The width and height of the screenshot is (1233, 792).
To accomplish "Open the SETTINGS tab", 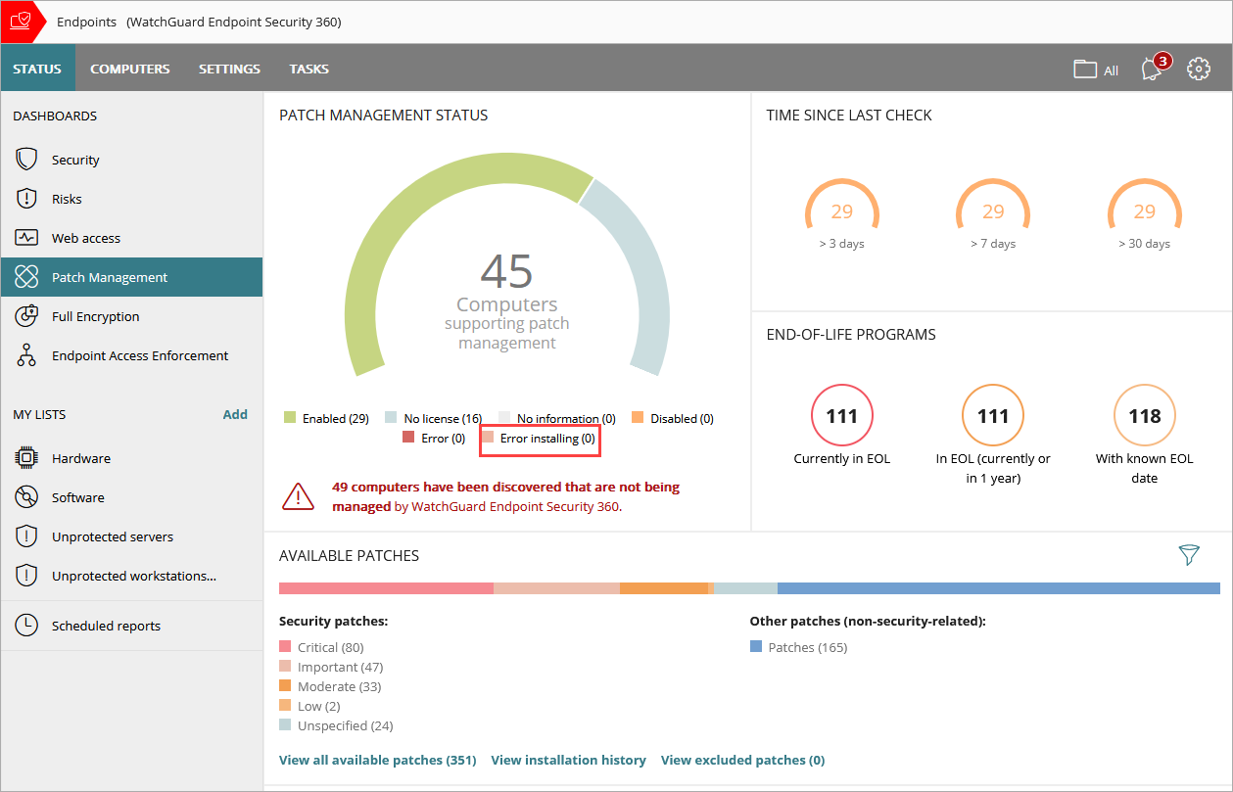I will [229, 69].
